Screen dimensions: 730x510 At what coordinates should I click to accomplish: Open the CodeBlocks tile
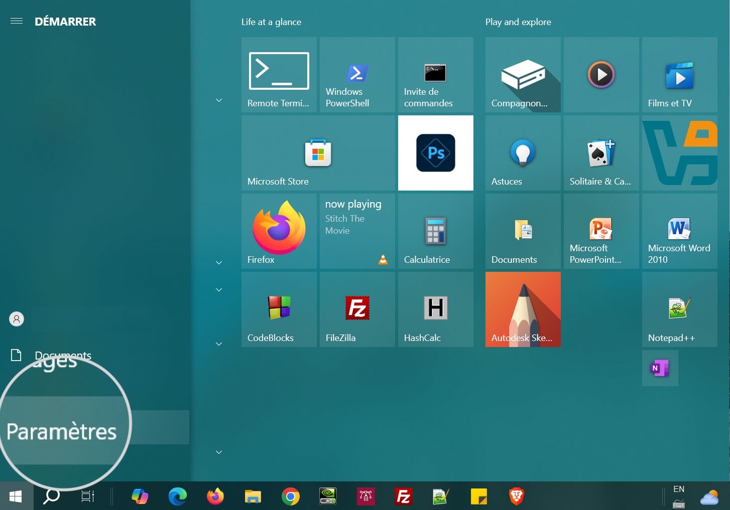pyautogui.click(x=279, y=309)
